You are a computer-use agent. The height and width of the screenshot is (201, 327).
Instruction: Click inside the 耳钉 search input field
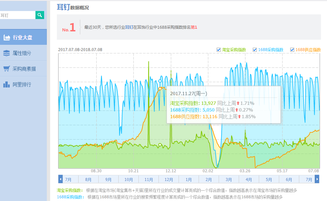(x=17, y=15)
